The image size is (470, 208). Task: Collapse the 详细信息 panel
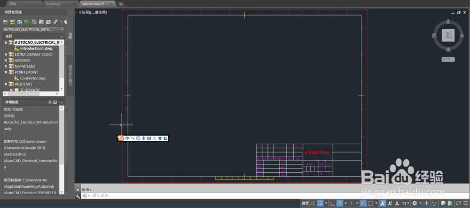[62, 102]
